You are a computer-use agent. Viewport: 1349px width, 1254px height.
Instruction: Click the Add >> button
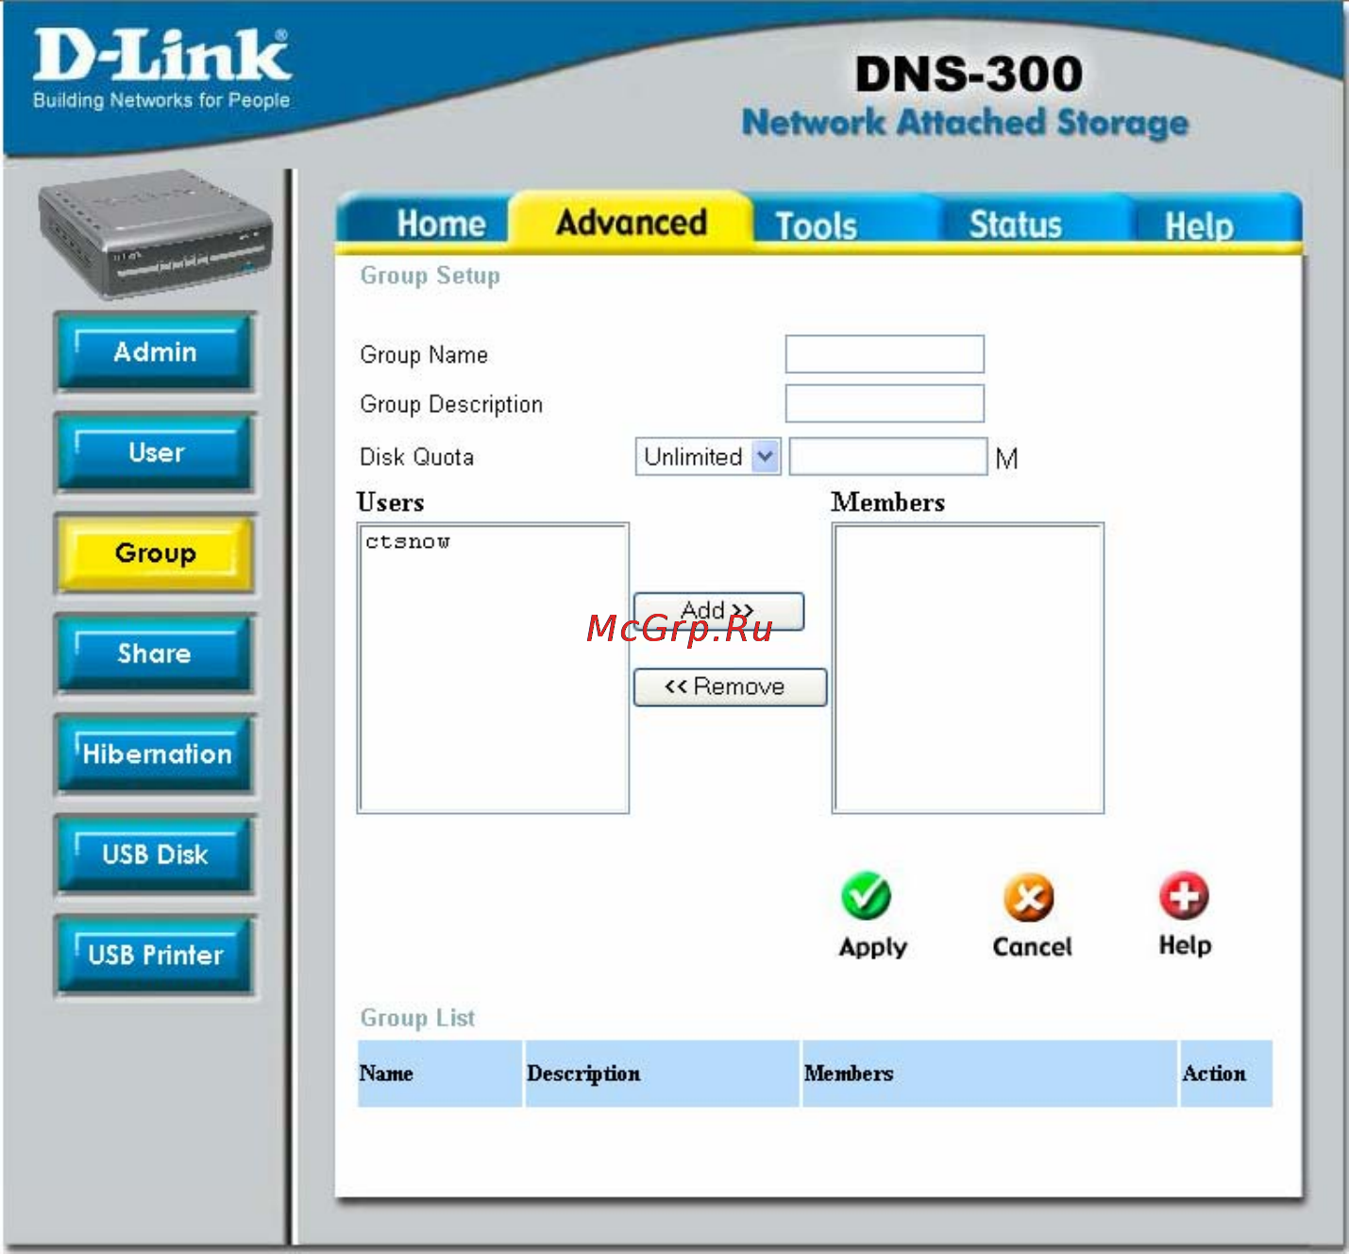718,611
